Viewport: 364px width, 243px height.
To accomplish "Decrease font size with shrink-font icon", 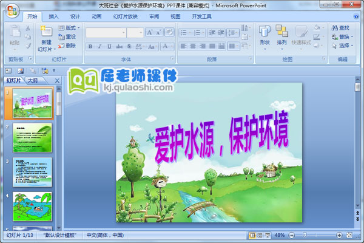I will (x=158, y=33).
